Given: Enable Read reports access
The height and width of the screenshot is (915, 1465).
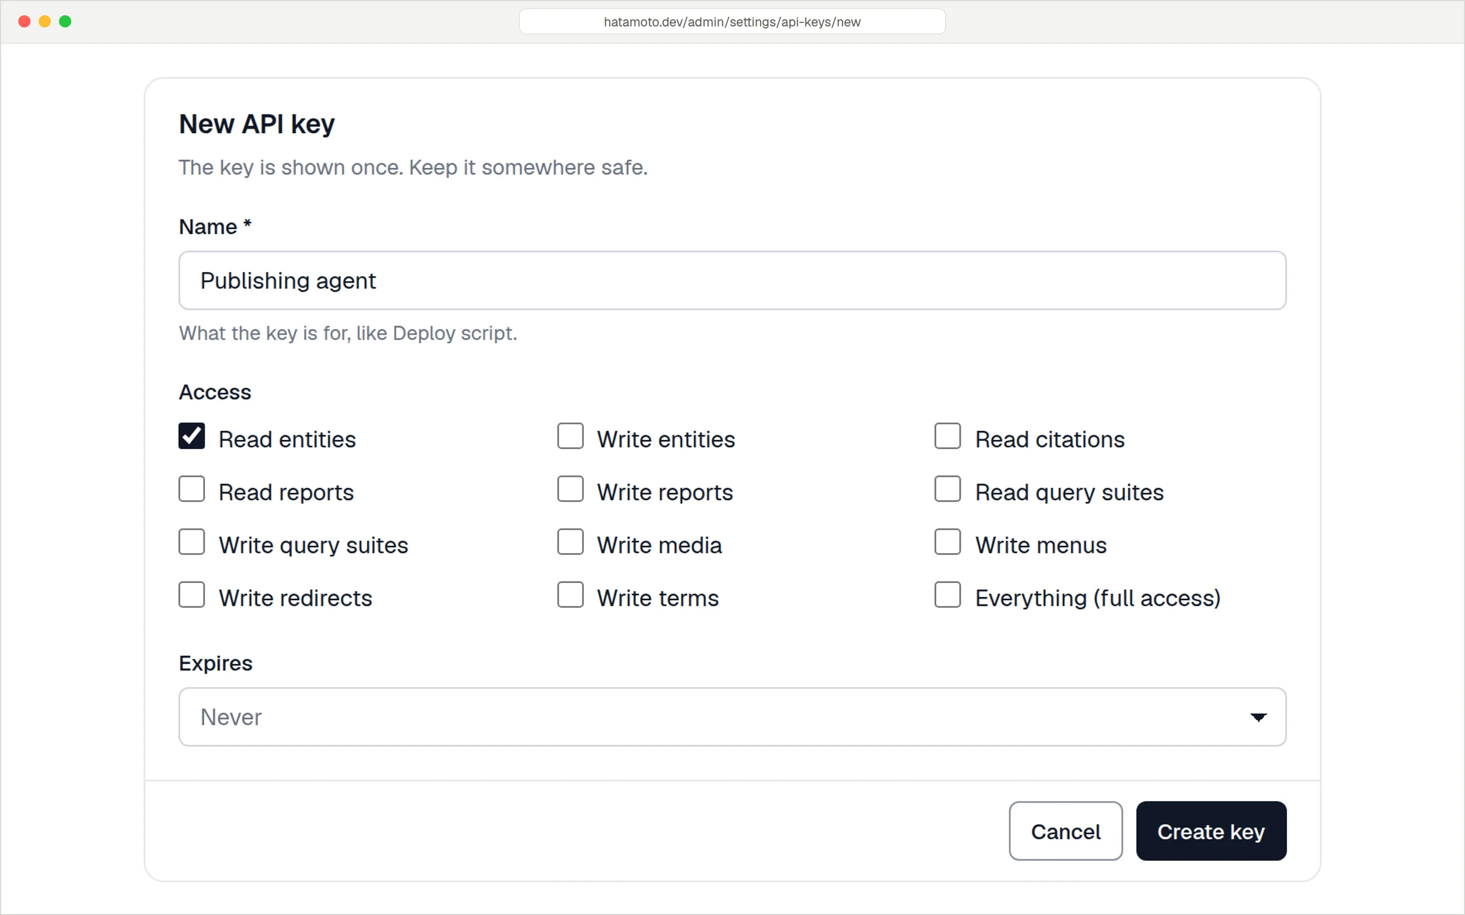Looking at the screenshot, I should pos(191,489).
